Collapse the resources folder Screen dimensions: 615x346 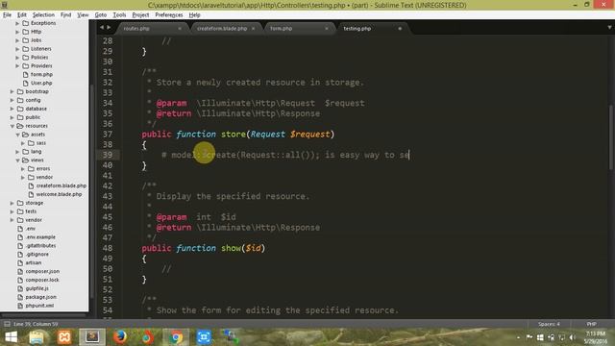[x=12, y=126]
